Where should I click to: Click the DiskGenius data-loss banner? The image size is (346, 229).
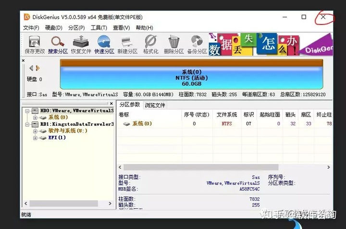point(271,44)
